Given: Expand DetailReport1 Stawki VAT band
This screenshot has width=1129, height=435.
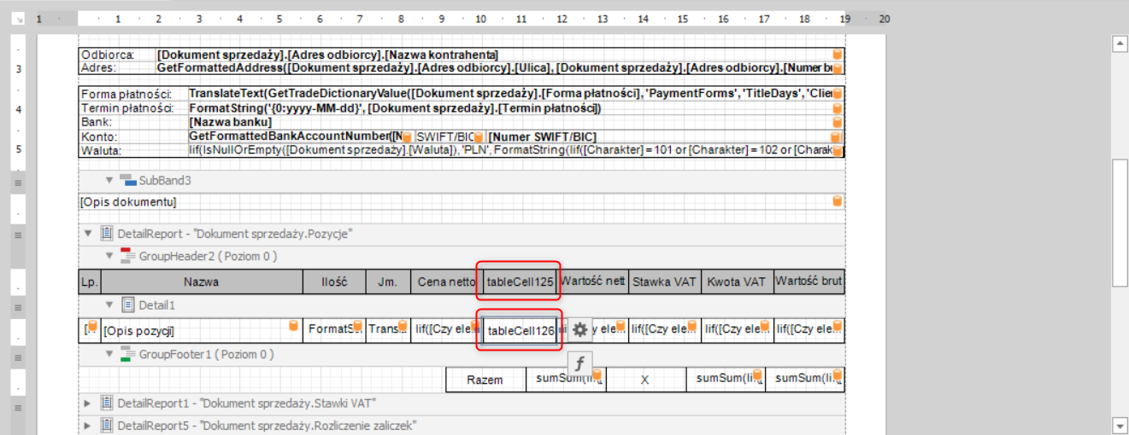Looking at the screenshot, I should [88, 403].
